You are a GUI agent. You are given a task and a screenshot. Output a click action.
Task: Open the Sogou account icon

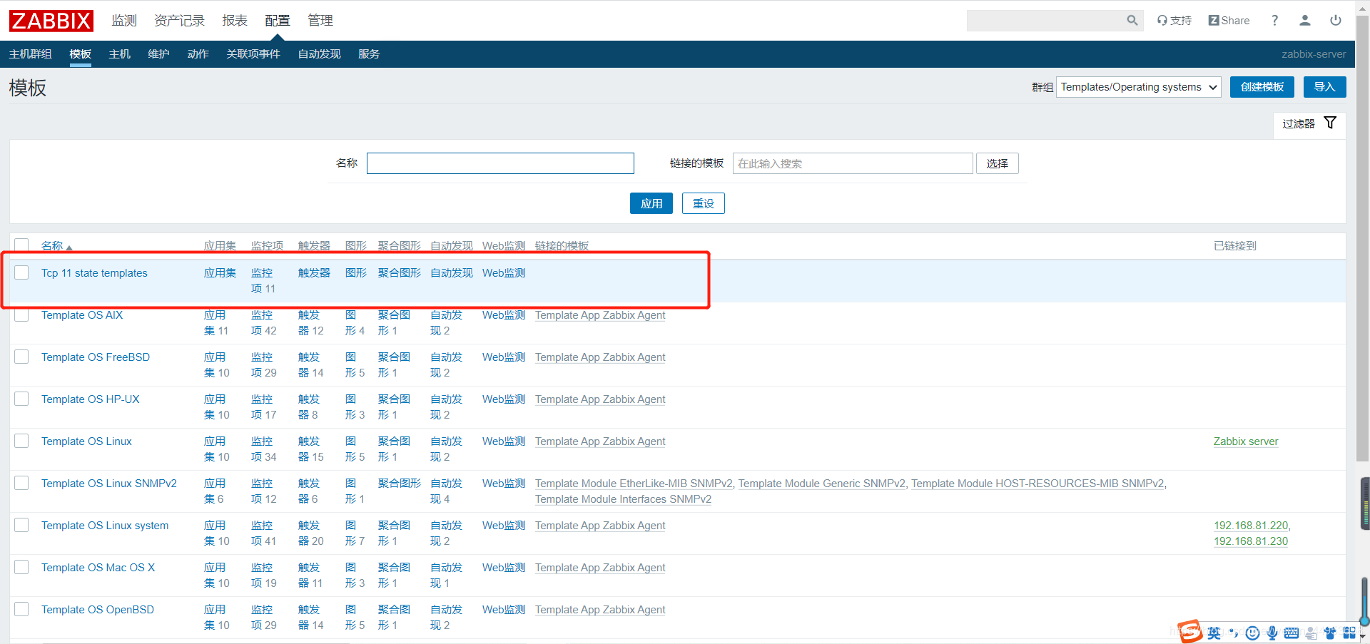[x=1311, y=633]
